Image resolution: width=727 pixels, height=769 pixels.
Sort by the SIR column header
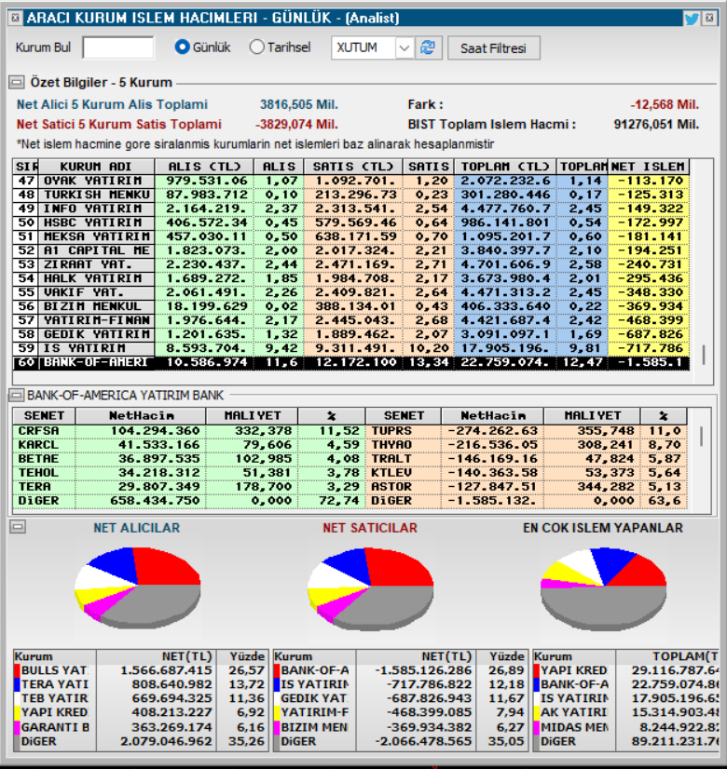point(26,167)
